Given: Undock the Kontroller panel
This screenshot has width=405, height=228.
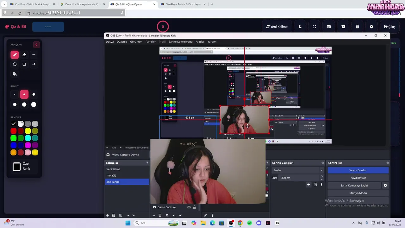Looking at the screenshot, I should 388,163.
